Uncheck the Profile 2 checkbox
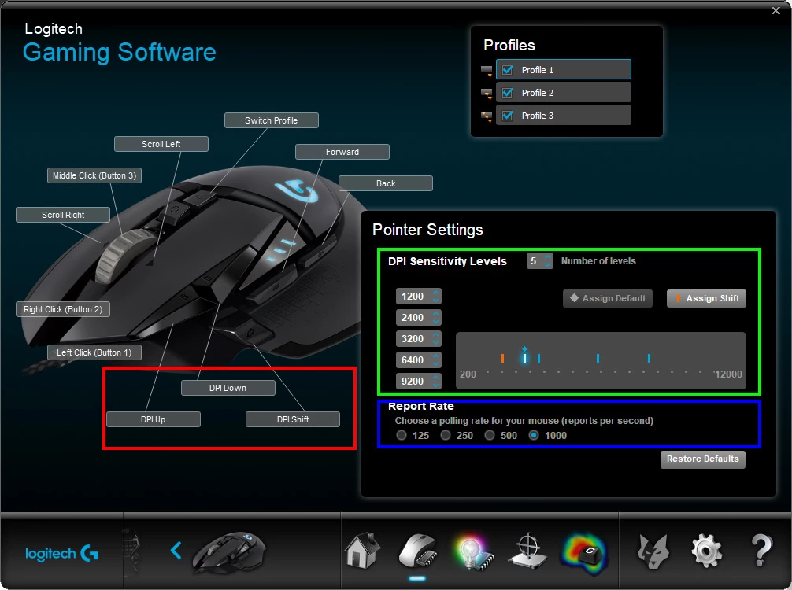 pos(508,92)
